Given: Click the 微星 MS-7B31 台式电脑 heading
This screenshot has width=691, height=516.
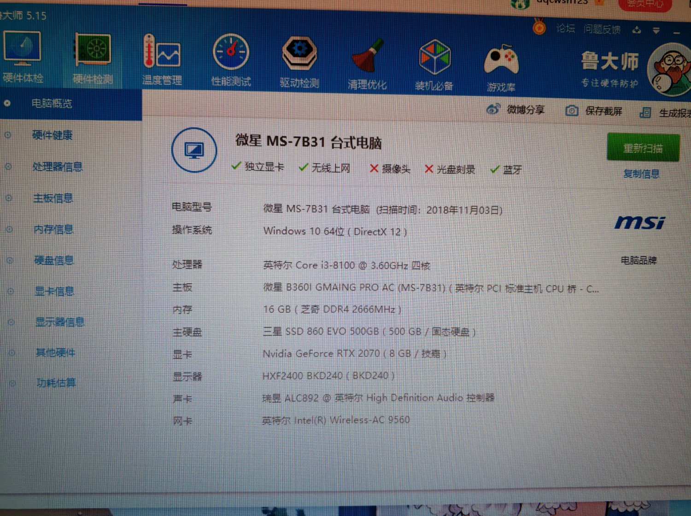Looking at the screenshot, I should pos(308,142).
